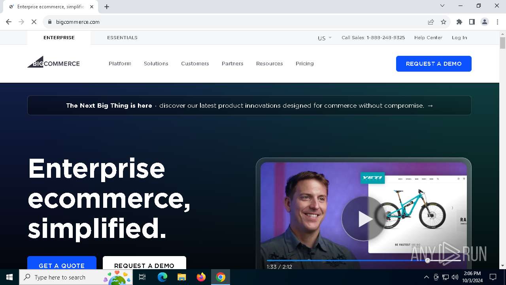Expand the US region dropdown

pos(325,38)
